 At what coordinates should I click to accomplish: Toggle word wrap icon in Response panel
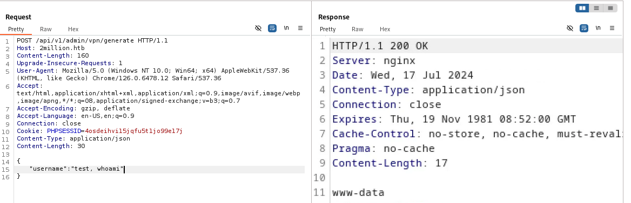(x=584, y=28)
